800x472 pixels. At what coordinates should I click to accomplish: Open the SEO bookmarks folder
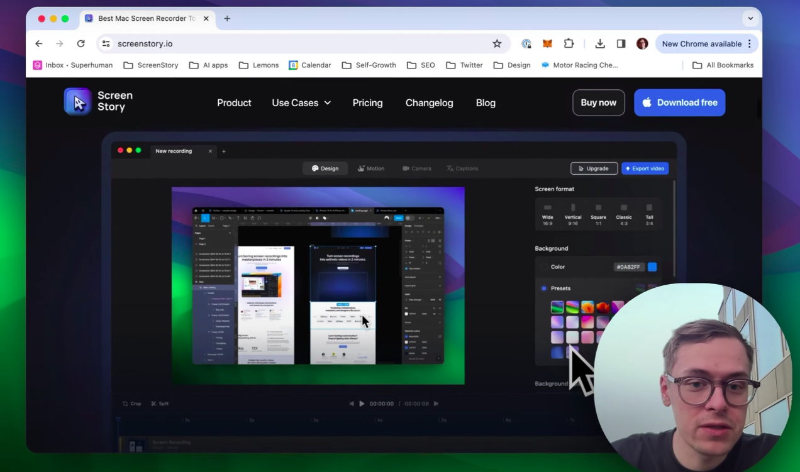point(421,65)
